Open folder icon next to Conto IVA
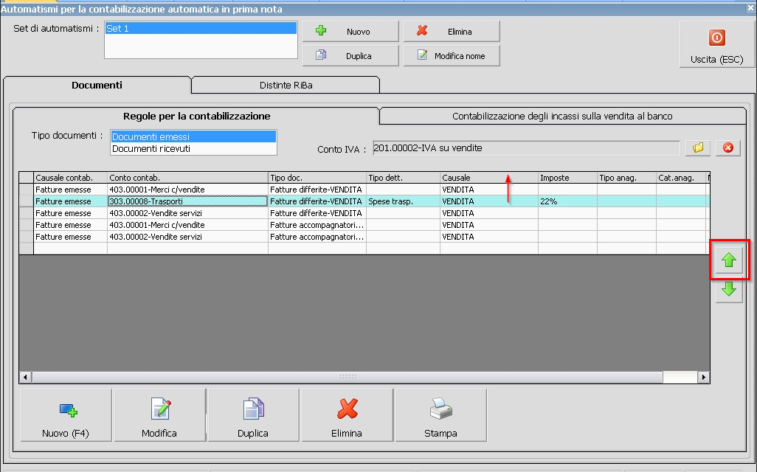Viewport: 757px width, 472px height. (x=698, y=147)
